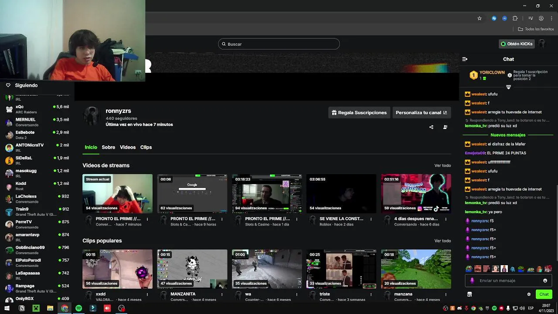This screenshot has width=558, height=314.
Task: Open the 02:51:16 stream video thumbnail
Action: point(416,194)
